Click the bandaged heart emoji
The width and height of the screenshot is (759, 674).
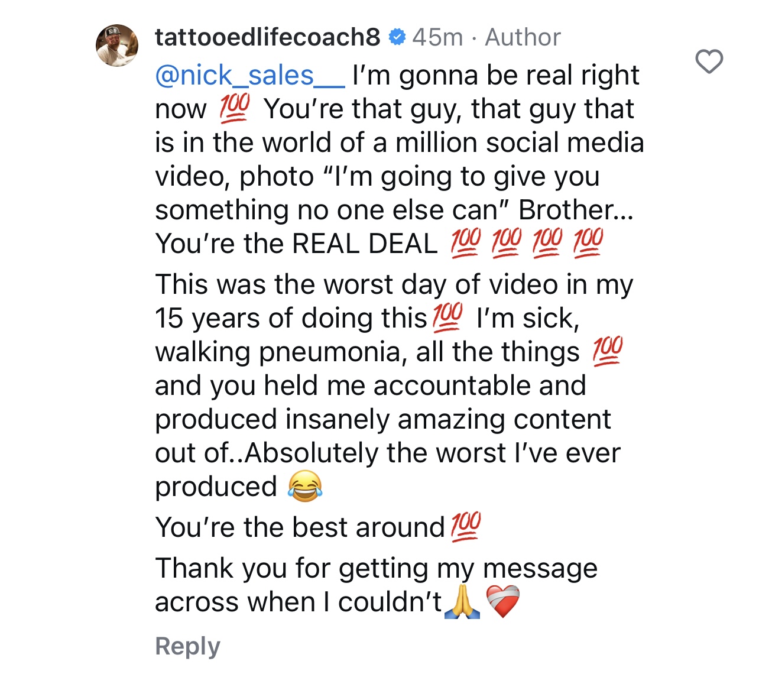point(502,602)
